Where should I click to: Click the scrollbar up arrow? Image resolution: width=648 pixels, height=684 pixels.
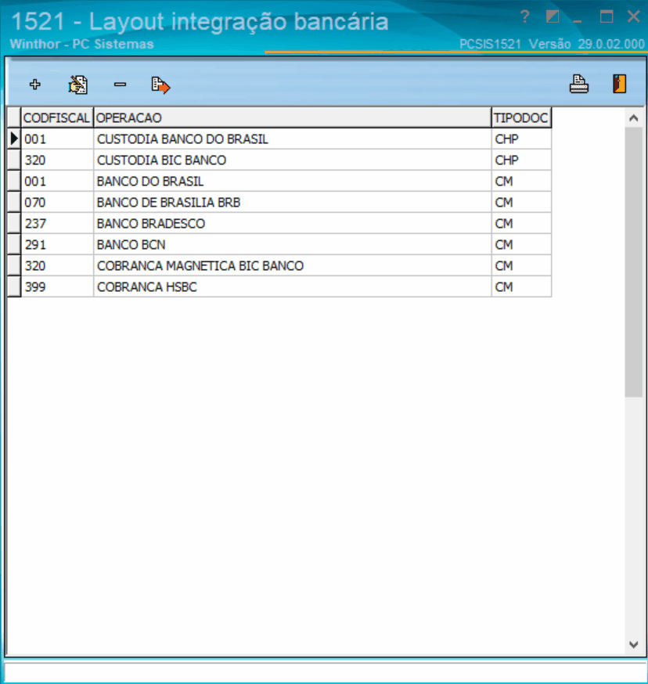634,117
